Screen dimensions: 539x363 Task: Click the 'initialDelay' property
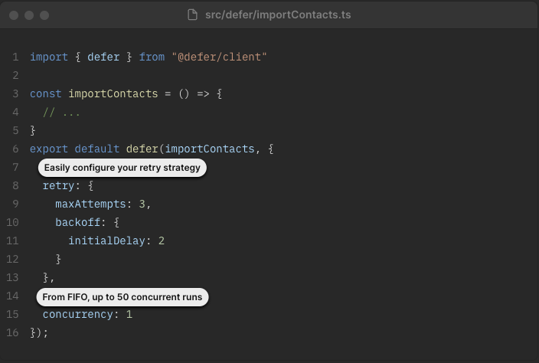[x=106, y=240]
